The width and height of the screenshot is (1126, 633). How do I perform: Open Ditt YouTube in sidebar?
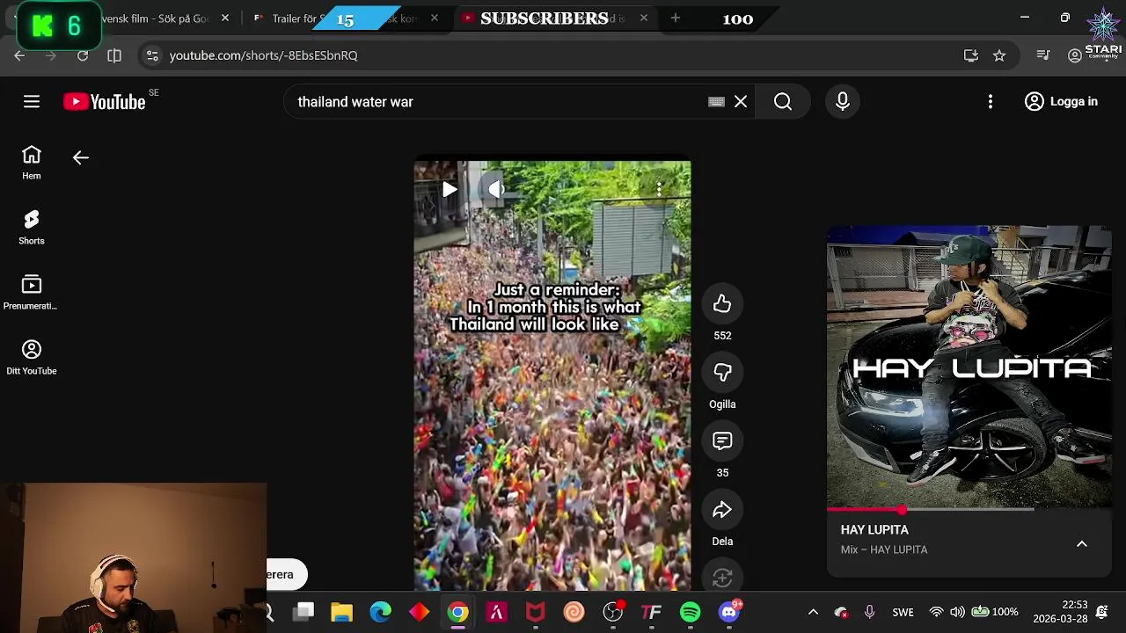coord(32,358)
